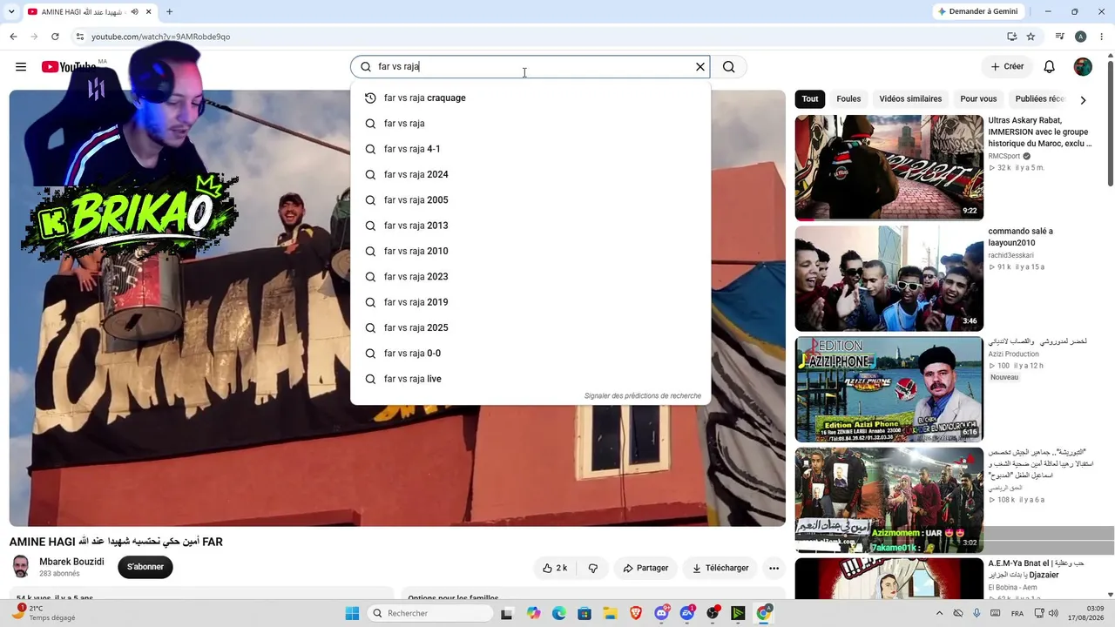Pick suggestion "far vs raja 2025"
The width and height of the screenshot is (1115, 627).
(x=530, y=327)
